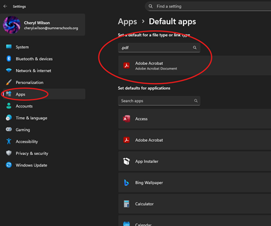Open Adobe Acrobat Document default result

(194, 66)
